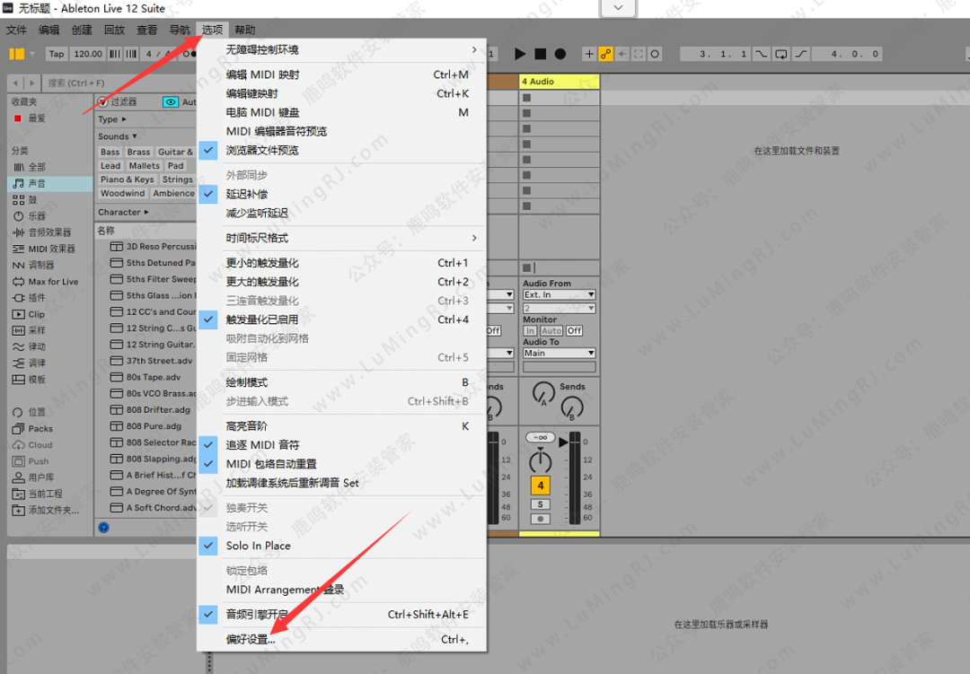
Task: Toggle the cyan eye filter view button
Action: [x=170, y=102]
